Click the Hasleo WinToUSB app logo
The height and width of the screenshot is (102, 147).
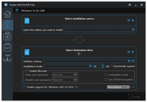(6, 5)
